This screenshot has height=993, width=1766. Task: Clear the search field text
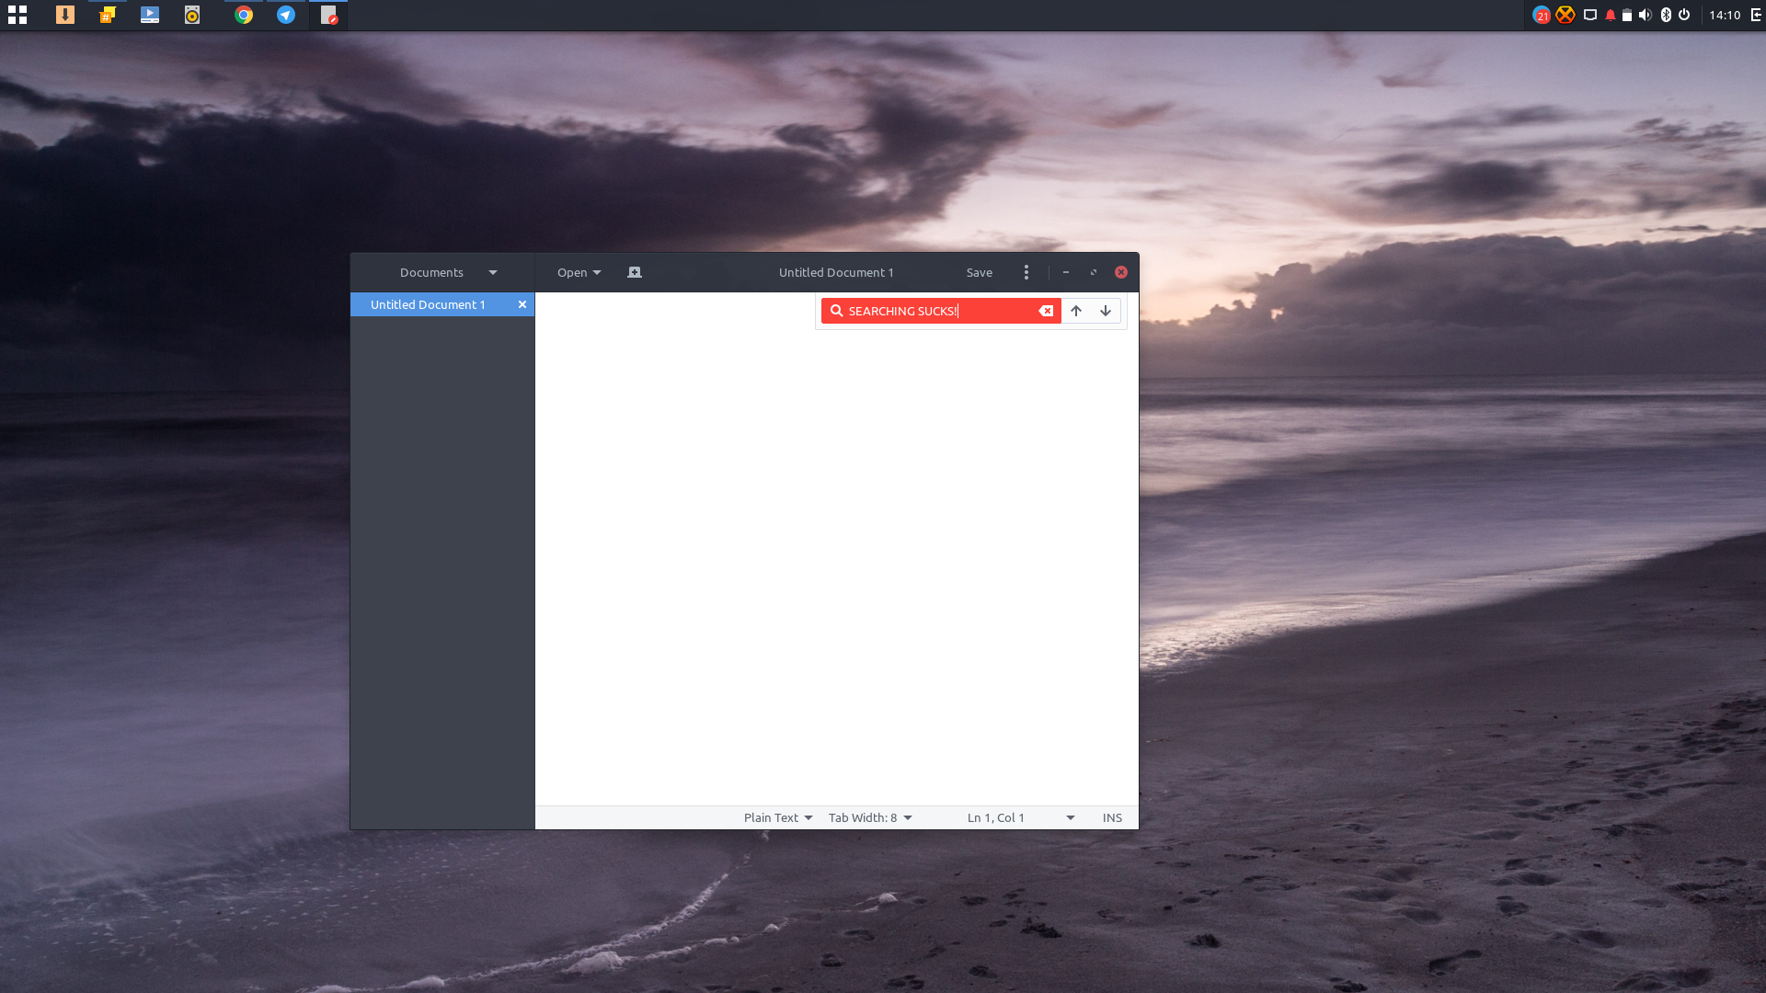(1046, 311)
